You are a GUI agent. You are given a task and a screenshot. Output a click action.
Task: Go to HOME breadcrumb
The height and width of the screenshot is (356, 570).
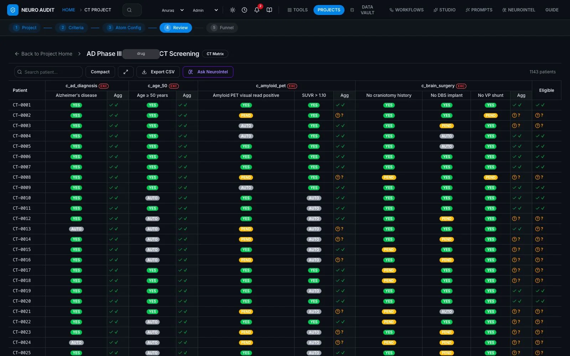tap(68, 10)
